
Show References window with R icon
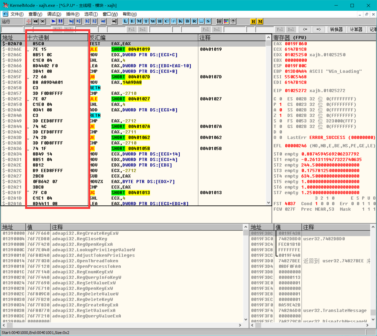[x=194, y=21]
